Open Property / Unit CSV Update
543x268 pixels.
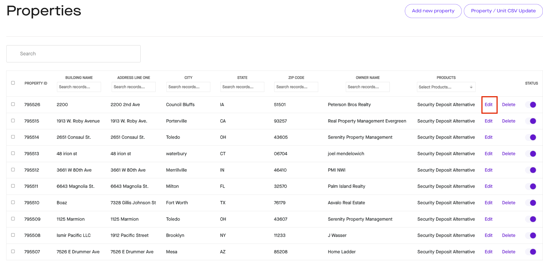coord(503,11)
